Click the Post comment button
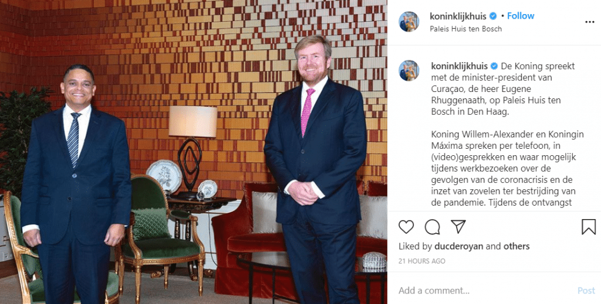Screen dimensions: 601x304 [586, 291]
